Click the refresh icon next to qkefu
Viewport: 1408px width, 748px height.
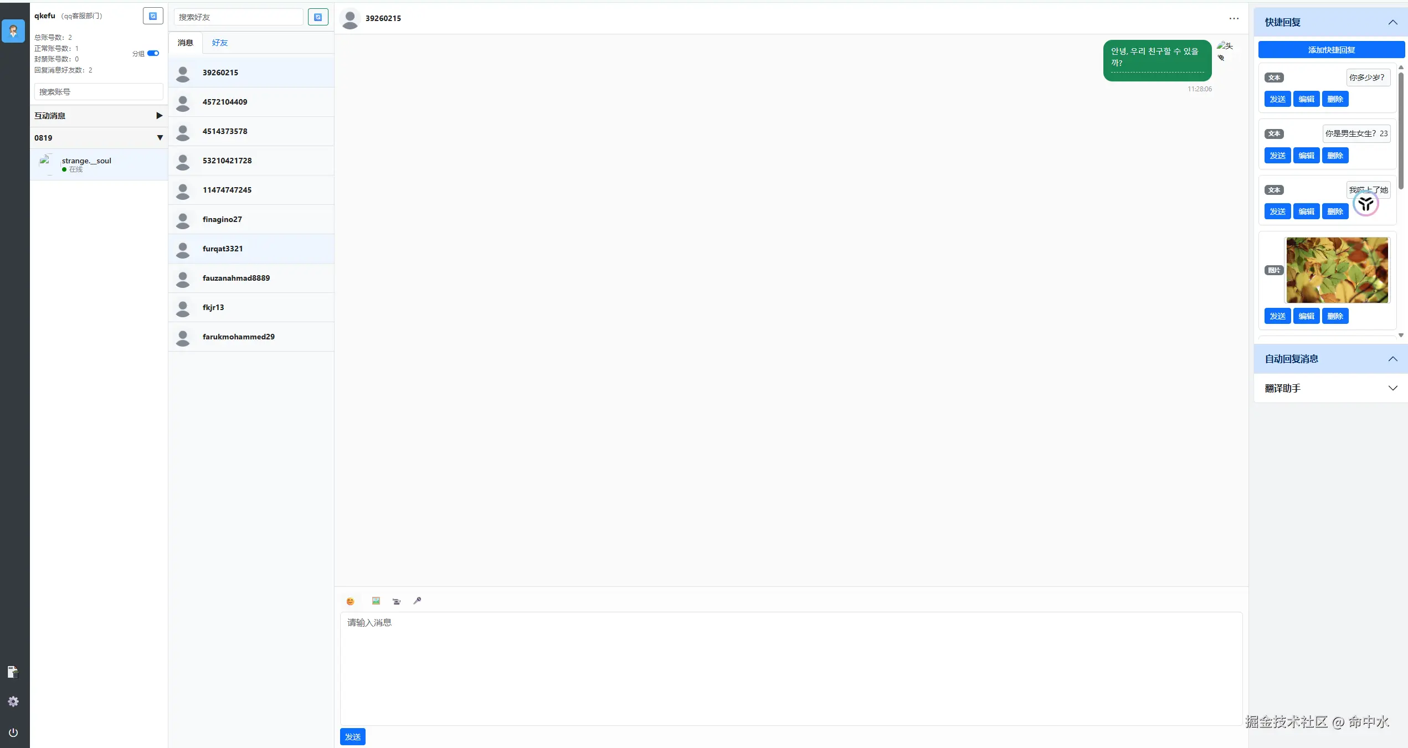153,16
